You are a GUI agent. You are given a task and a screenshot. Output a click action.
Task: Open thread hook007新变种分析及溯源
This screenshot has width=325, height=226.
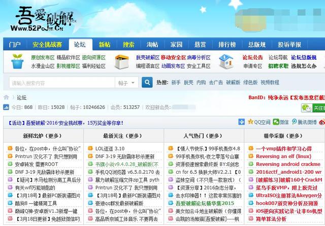287,203
